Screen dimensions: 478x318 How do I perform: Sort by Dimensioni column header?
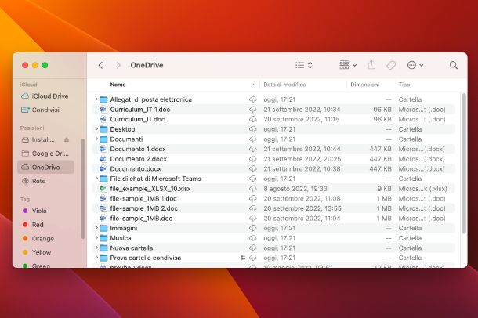(365, 85)
